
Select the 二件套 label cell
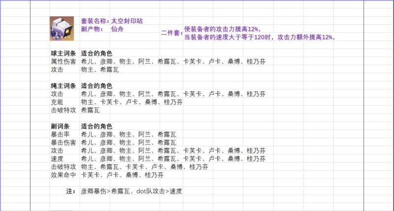[171, 33]
